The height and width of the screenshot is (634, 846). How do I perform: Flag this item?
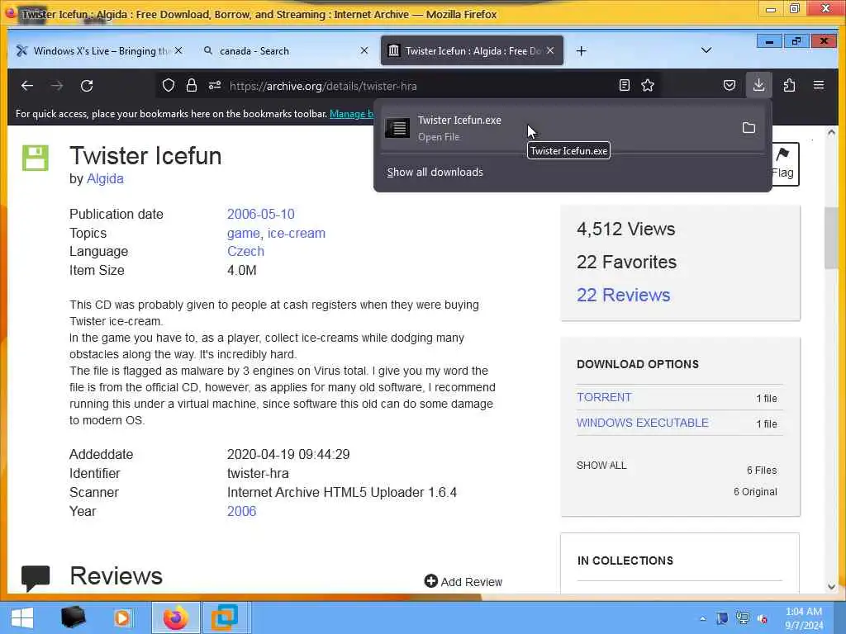pos(784,164)
